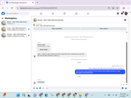This screenshot has height=98, width=131.
Task: Go to Facebook Home feed icon
Action: pos(41,14)
